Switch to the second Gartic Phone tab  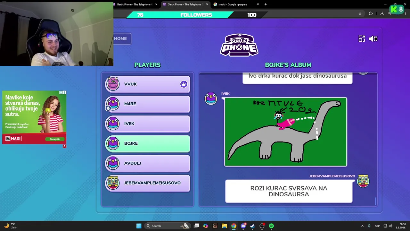[184, 4]
